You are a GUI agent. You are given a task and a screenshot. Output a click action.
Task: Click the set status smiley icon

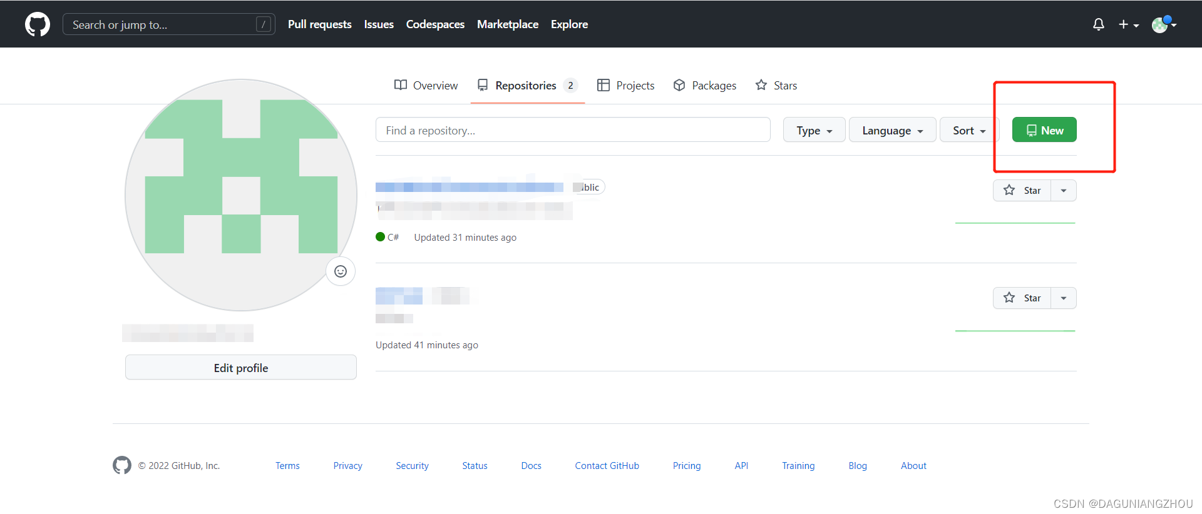click(341, 271)
